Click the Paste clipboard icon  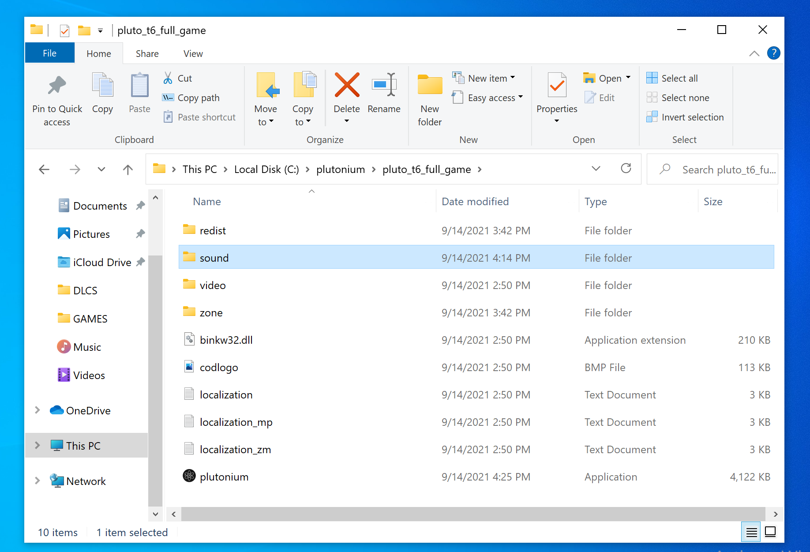[139, 85]
